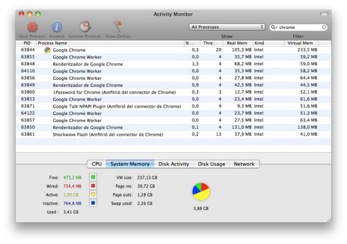Image resolution: width=347 pixels, height=244 pixels.
Task: Toggle toolbar with the pill button at top right
Action: click(324, 14)
